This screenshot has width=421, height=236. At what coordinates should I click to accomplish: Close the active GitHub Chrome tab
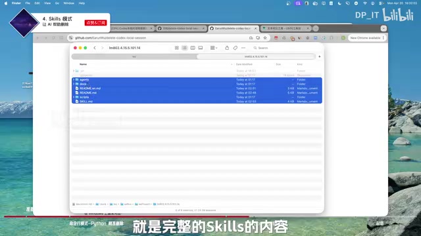click(255, 28)
